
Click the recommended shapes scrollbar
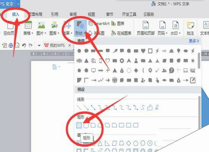pos(199,61)
